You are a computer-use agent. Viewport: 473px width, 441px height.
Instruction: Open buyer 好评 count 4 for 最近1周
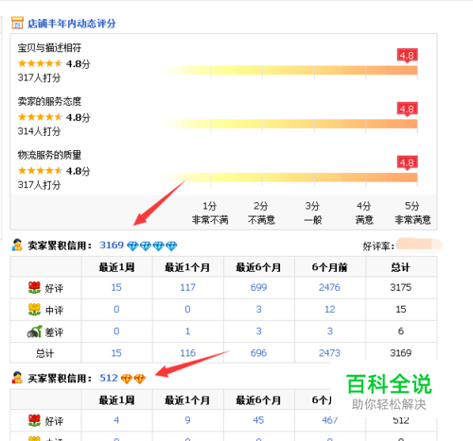point(116,420)
